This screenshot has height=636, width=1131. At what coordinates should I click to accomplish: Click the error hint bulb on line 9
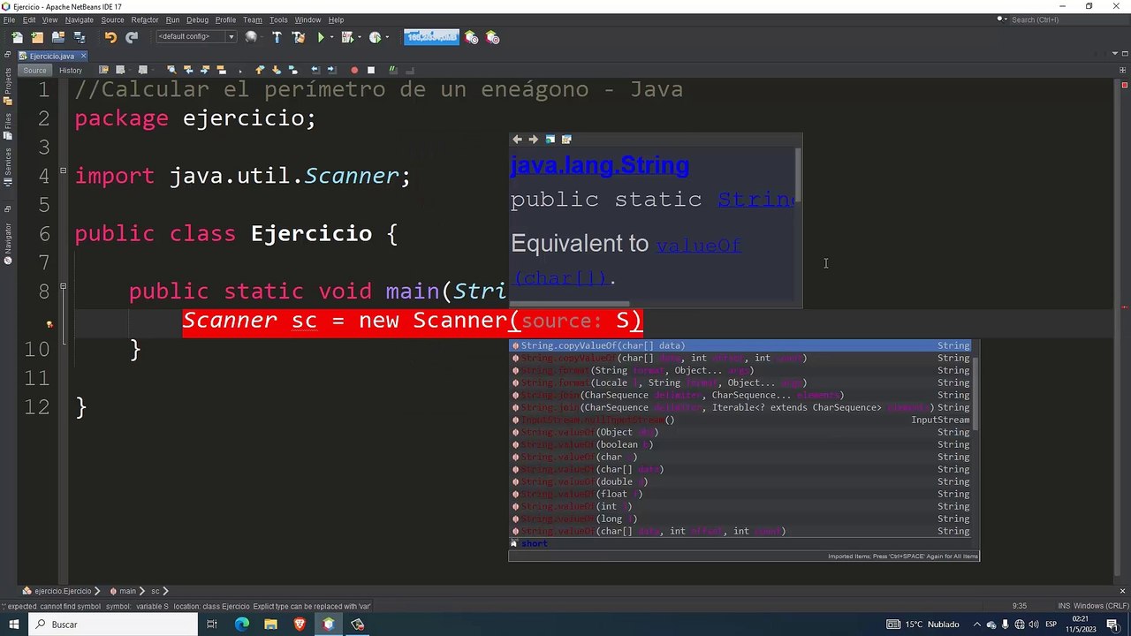coord(49,324)
